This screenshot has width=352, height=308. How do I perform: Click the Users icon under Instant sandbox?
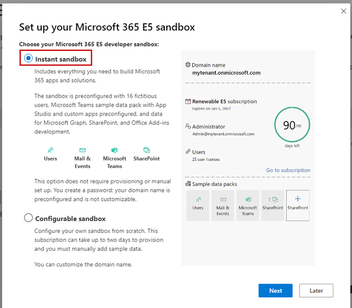click(x=50, y=150)
